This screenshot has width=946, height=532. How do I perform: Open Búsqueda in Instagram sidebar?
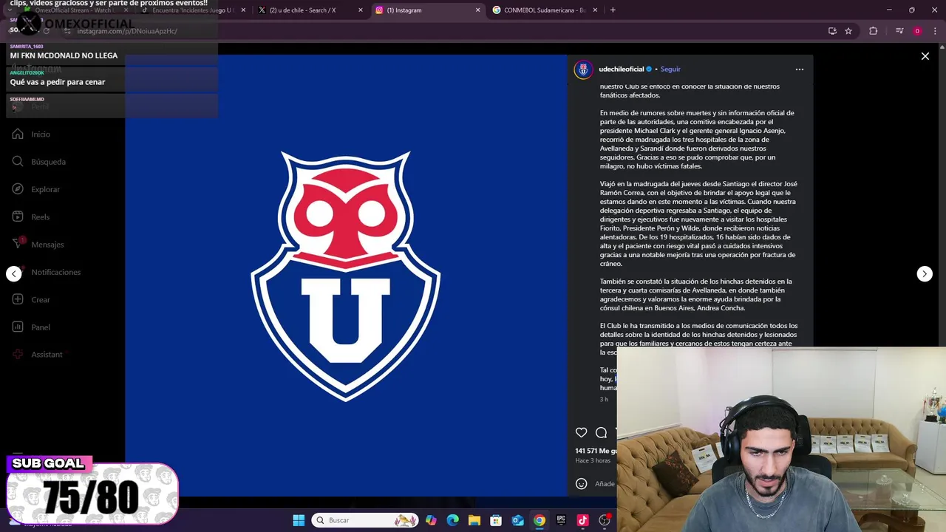48,162
